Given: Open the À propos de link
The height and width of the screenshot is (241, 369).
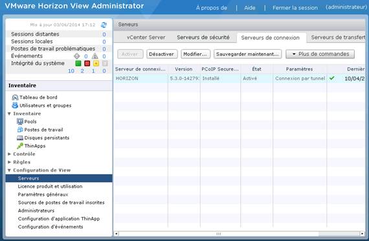Looking at the screenshot, I should click(212, 8).
